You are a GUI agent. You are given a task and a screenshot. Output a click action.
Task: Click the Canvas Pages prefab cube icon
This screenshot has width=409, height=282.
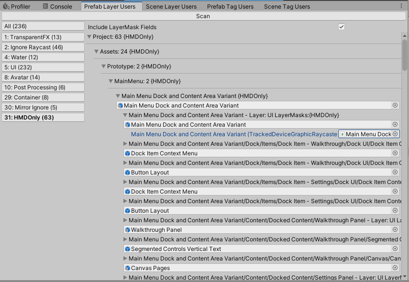click(128, 268)
